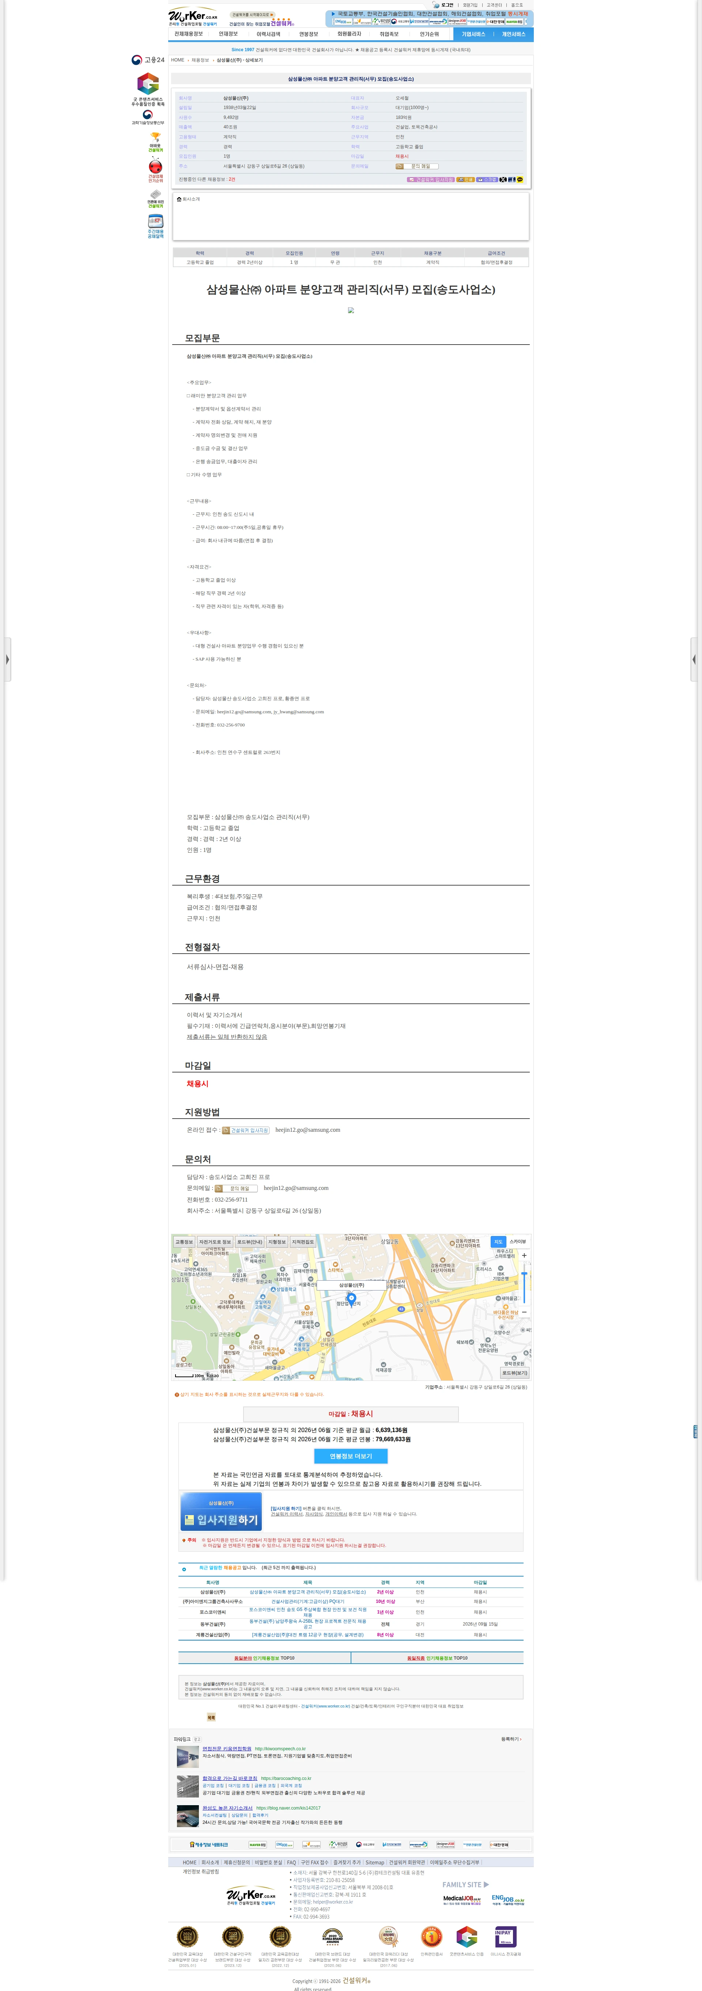
Task: Select 기업서비스 tab
Action: (x=473, y=34)
